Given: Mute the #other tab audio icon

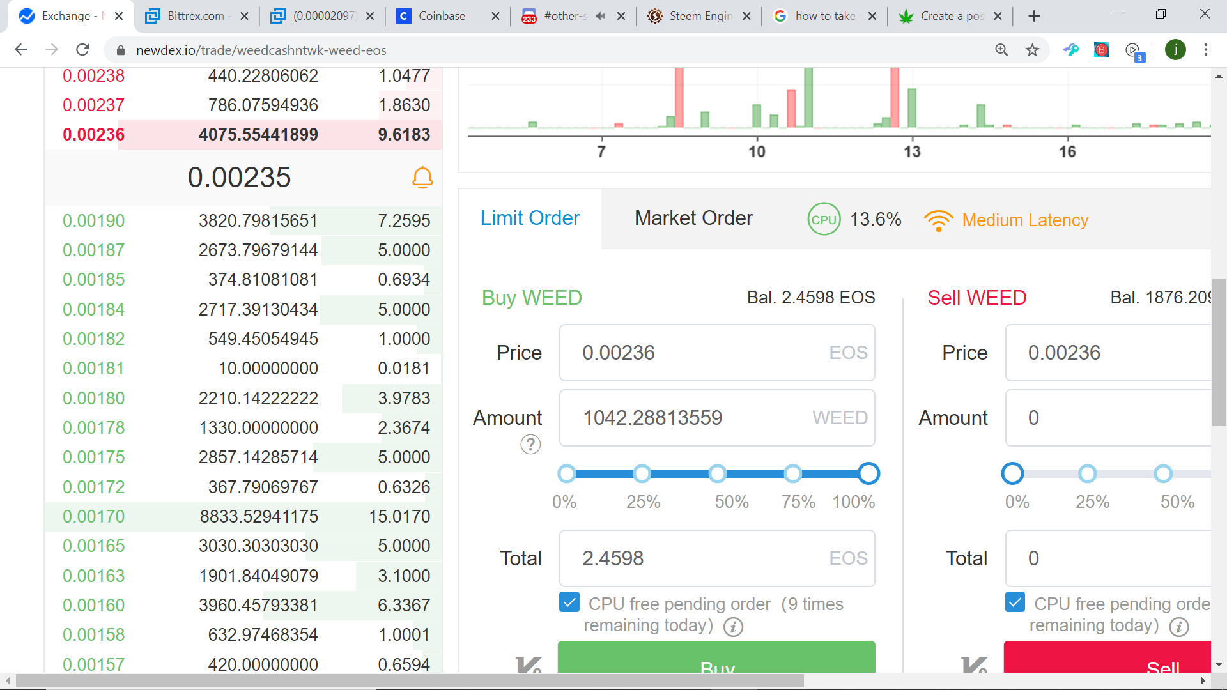Looking at the screenshot, I should tap(599, 16).
